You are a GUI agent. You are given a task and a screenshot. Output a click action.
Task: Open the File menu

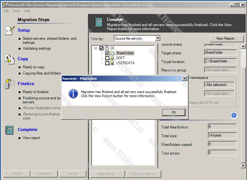point(6,11)
